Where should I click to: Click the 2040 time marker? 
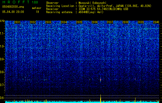point(156,22)
